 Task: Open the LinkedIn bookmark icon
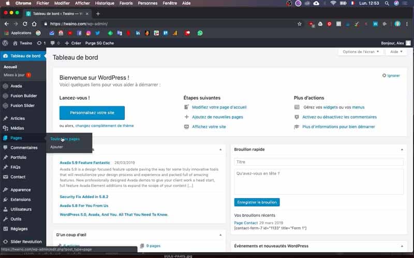(138, 33)
